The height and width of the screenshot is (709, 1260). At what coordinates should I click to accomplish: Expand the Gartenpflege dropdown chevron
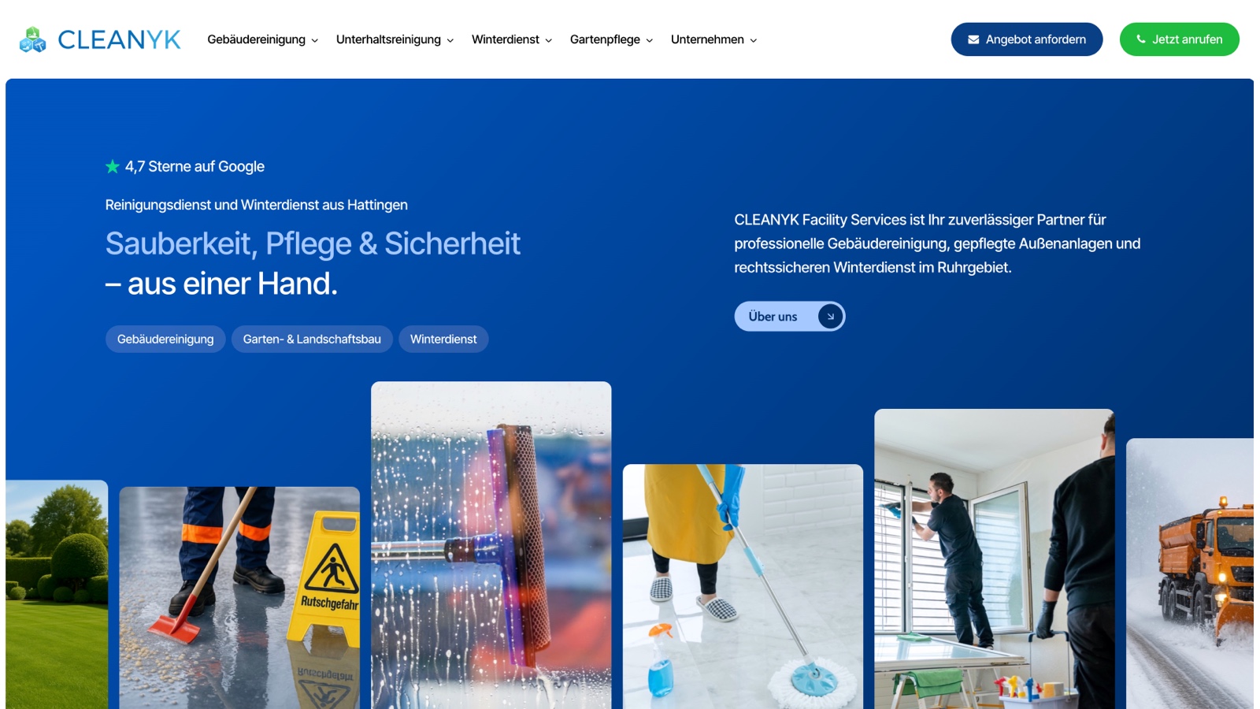[x=650, y=40]
